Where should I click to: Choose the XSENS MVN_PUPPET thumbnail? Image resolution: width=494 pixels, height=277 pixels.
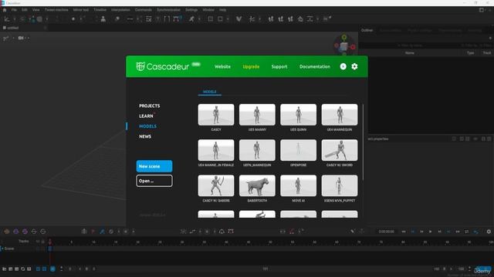[340, 185]
